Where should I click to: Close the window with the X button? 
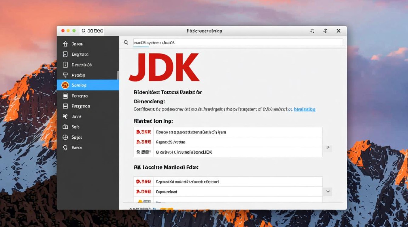pyautogui.click(x=338, y=31)
